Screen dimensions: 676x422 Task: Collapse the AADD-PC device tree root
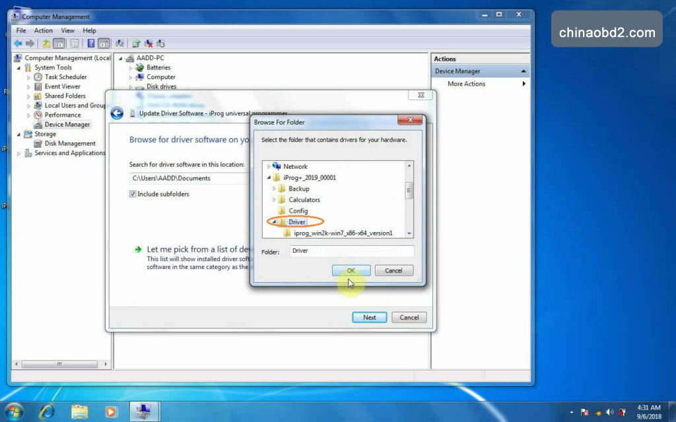[121, 58]
